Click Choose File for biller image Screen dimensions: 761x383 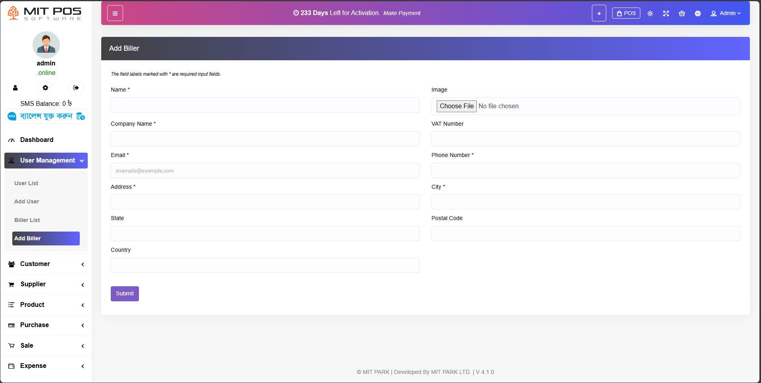tap(457, 106)
